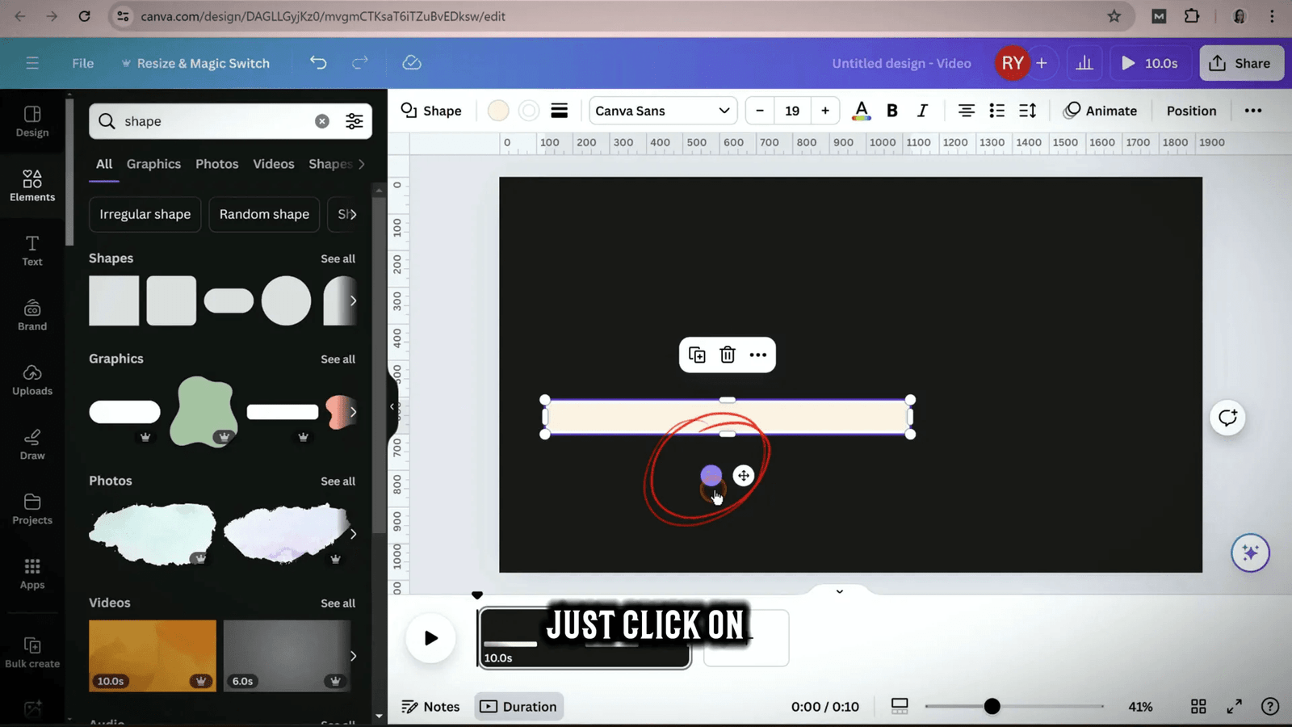Switch to the Graphics tab
The height and width of the screenshot is (727, 1292).
[x=153, y=164]
